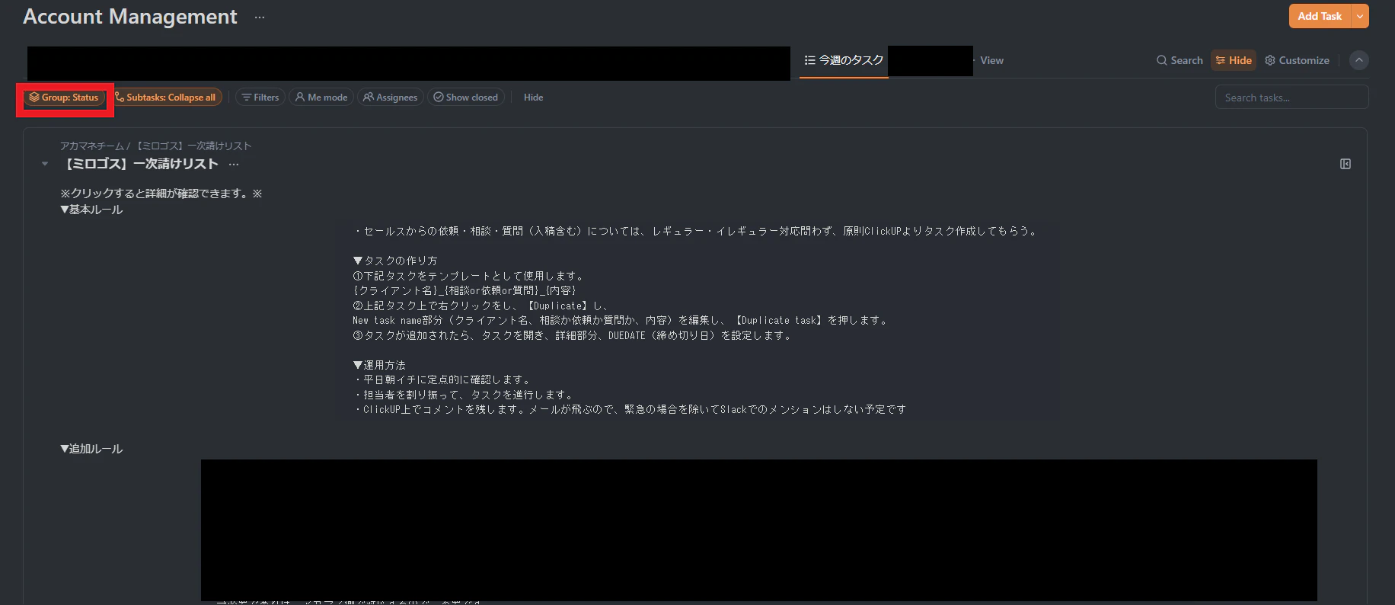Screen dimensions: 1395x605
Task: Click the ▼運用方法 text line
Action: point(379,365)
